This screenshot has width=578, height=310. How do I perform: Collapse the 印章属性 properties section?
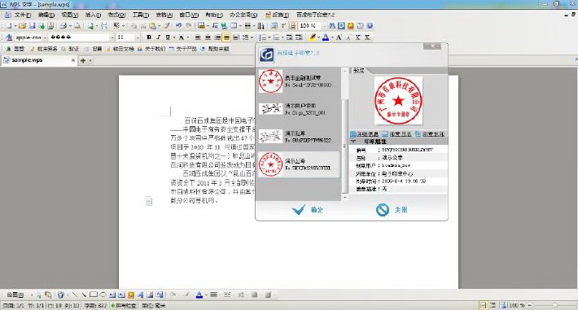(353, 142)
